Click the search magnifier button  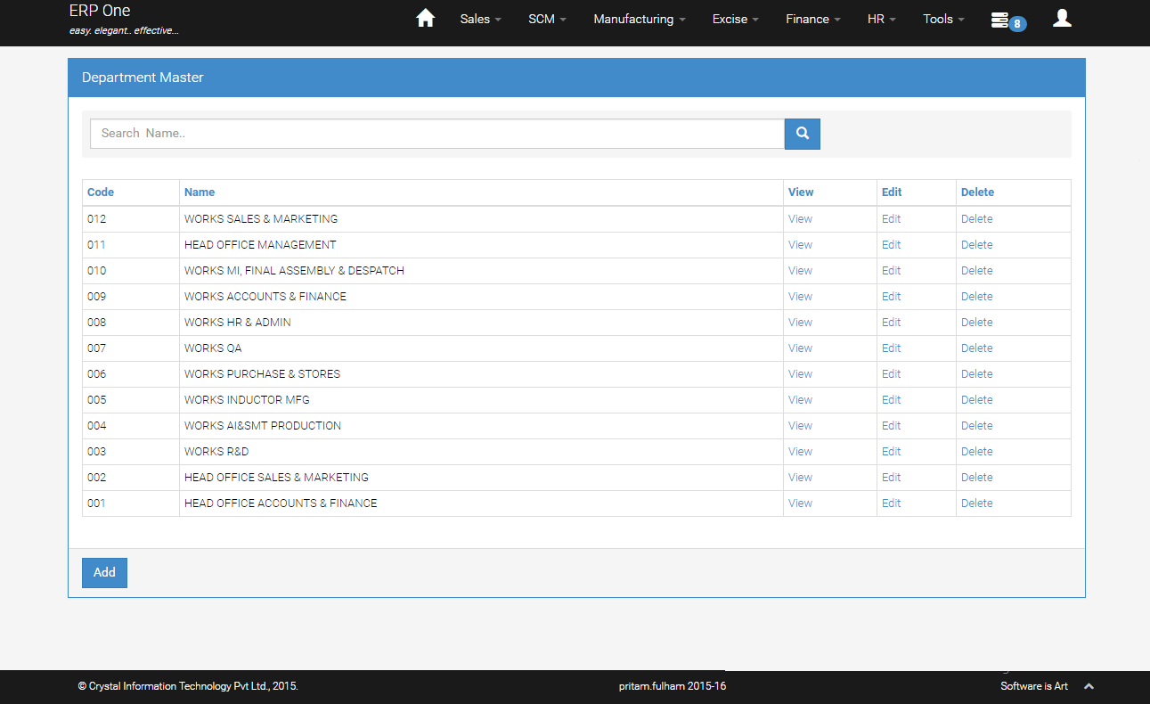tap(802, 134)
